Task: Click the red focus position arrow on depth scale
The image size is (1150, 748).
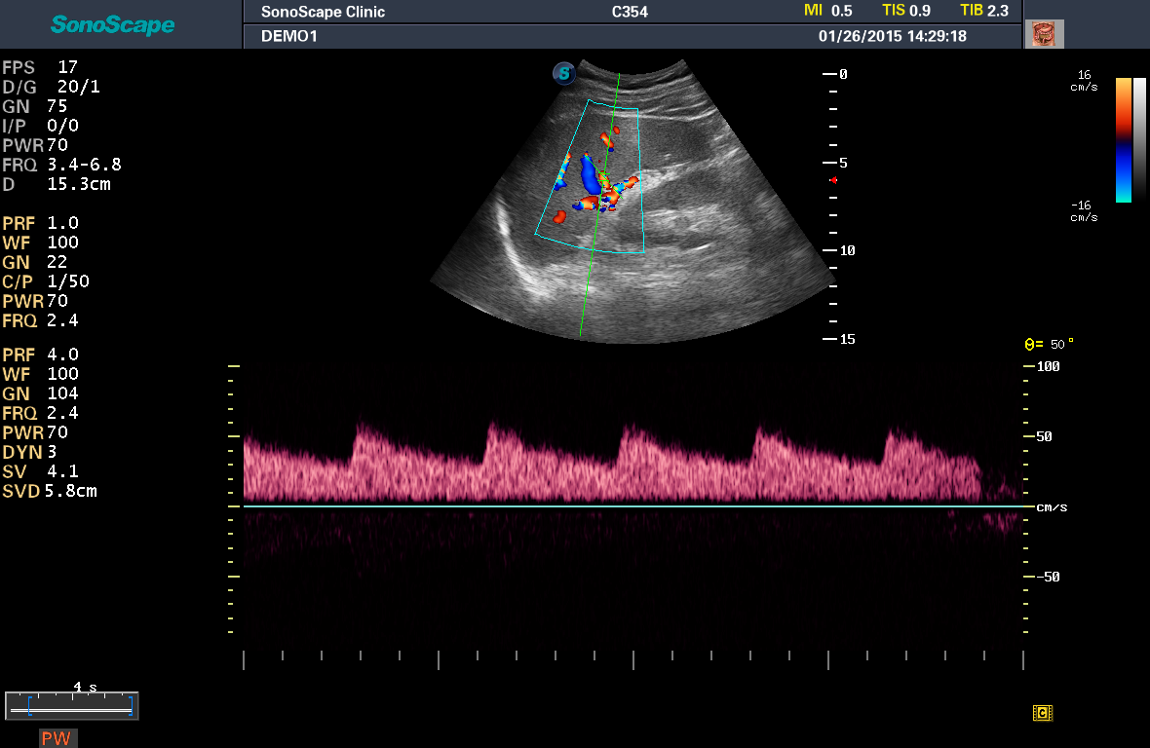Action: click(x=833, y=179)
